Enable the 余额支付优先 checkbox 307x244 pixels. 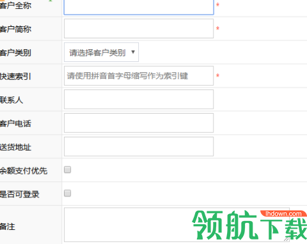(68, 170)
